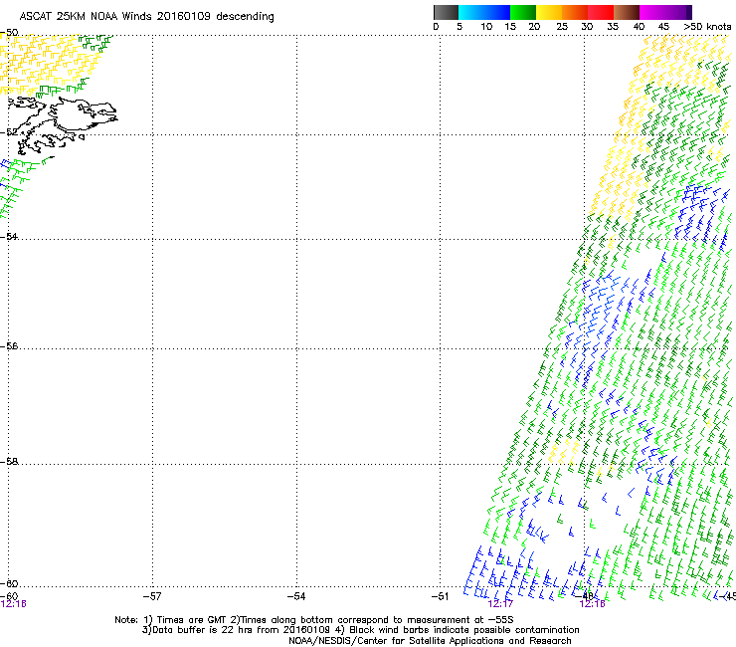This screenshot has height=647, width=736.
Task: Select the cyan-blue 5–15 knots color band
Action: tap(484, 12)
